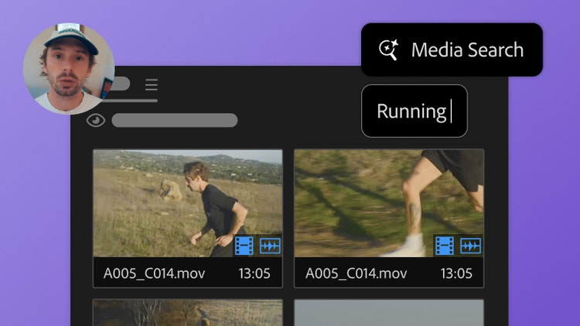Image resolution: width=580 pixels, height=326 pixels.
Task: Click video filmstrip icon on right leg clip
Action: click(x=445, y=246)
